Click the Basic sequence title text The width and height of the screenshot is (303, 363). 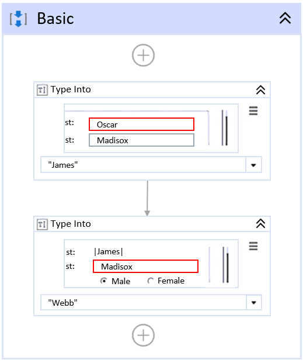[55, 19]
